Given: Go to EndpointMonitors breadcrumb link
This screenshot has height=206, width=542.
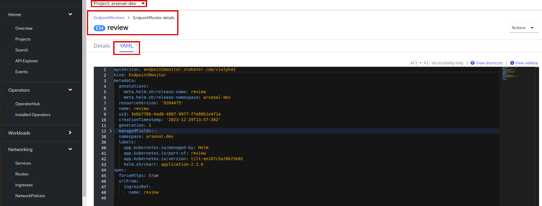Looking at the screenshot, I should pyautogui.click(x=109, y=18).
